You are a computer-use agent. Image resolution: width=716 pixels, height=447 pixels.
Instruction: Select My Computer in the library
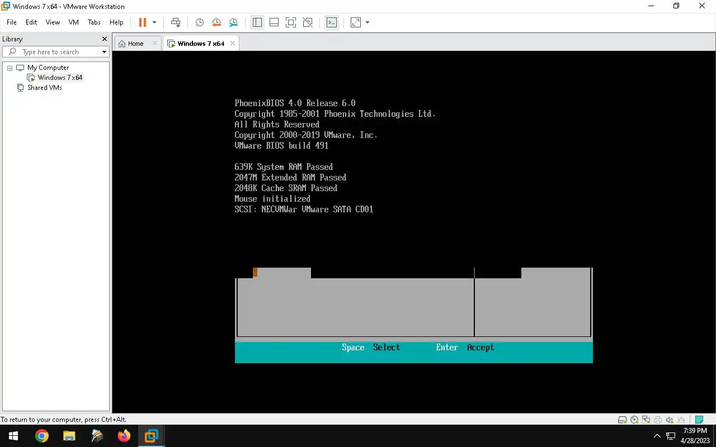click(x=48, y=68)
